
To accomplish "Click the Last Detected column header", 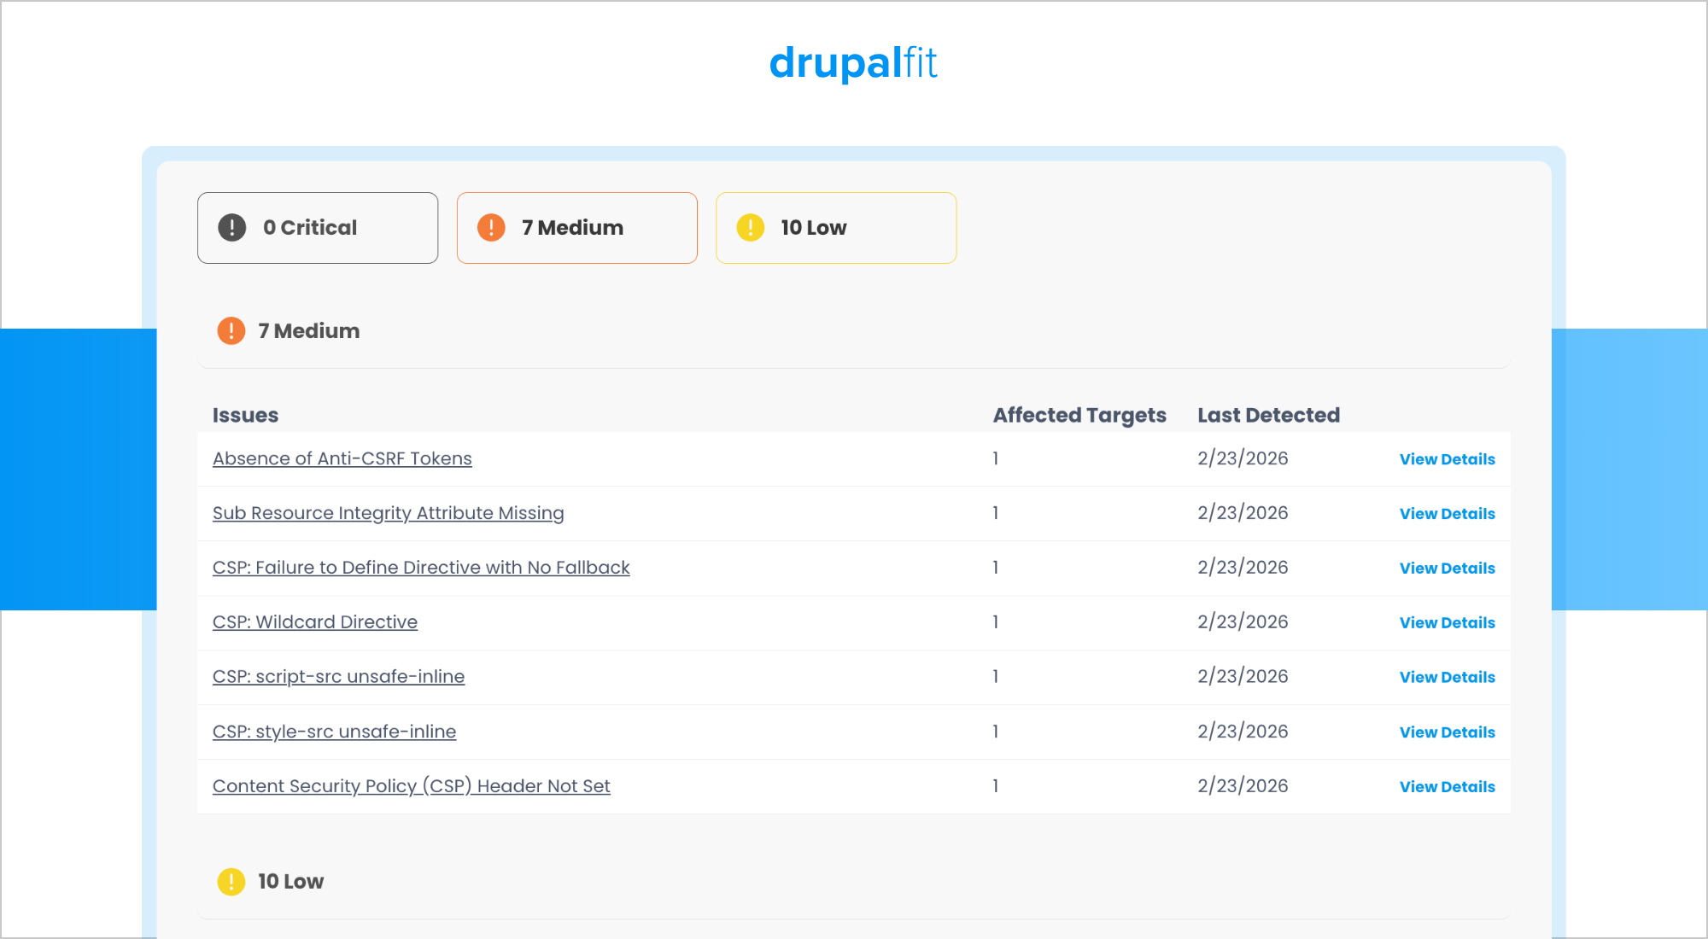I will coord(1268,416).
